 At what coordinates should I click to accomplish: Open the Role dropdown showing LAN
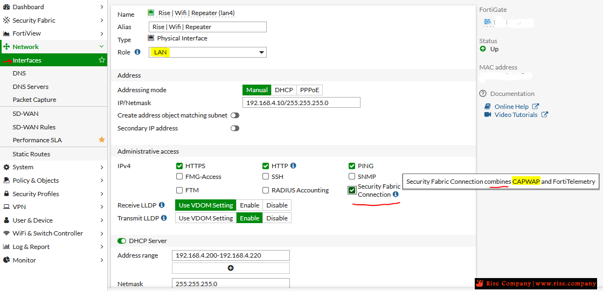pos(207,52)
